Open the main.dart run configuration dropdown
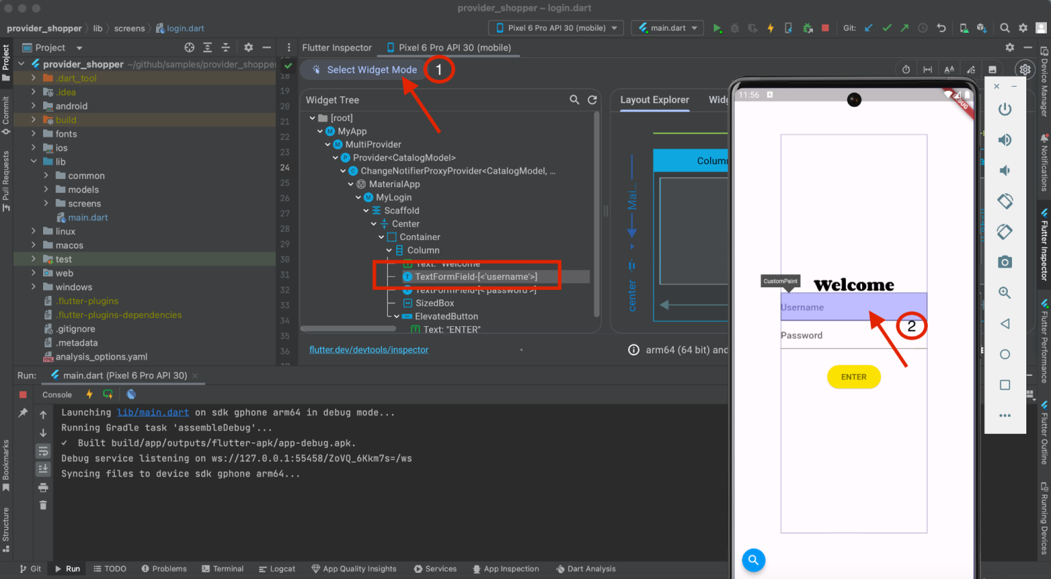1051x579 pixels. point(667,28)
